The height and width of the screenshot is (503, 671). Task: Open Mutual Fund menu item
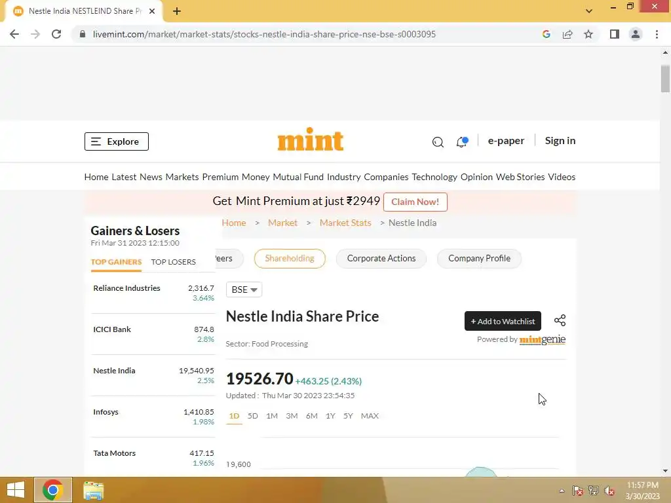coord(298,177)
